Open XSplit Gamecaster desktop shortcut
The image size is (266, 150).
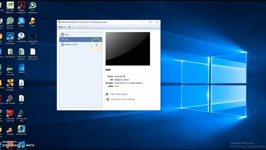(10, 38)
